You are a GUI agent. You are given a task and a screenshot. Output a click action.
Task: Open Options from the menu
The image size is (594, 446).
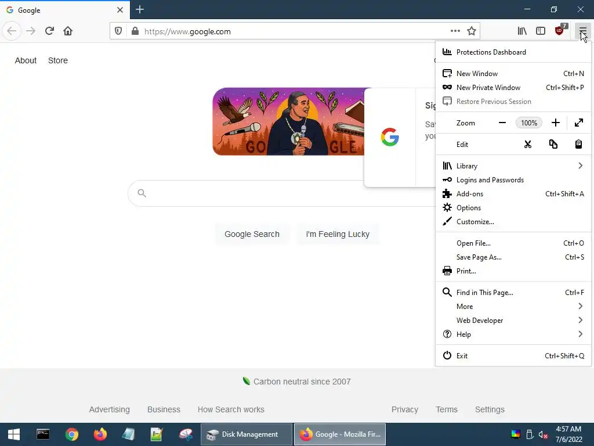513,208
